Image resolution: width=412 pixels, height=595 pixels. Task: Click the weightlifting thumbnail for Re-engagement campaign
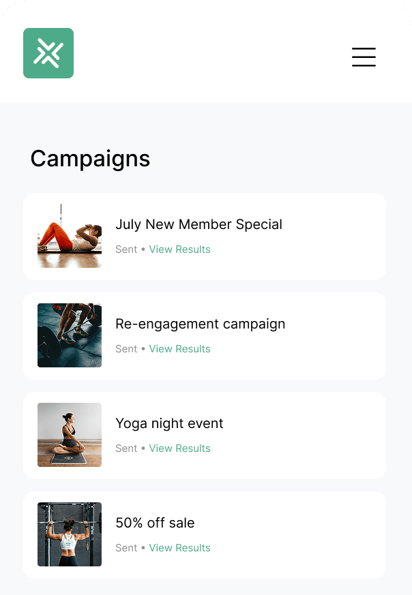(x=69, y=335)
